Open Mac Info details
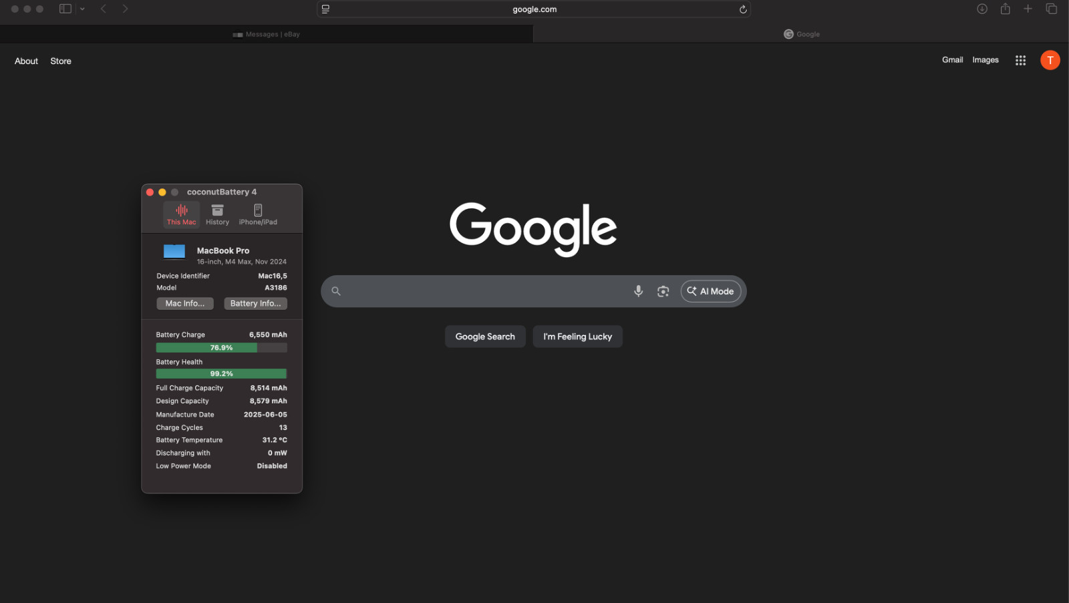 tap(185, 304)
